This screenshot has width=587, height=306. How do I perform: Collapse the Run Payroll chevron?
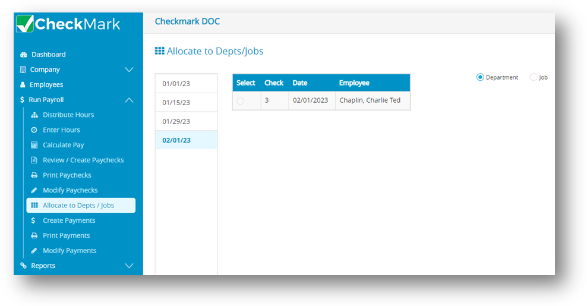[x=129, y=100]
